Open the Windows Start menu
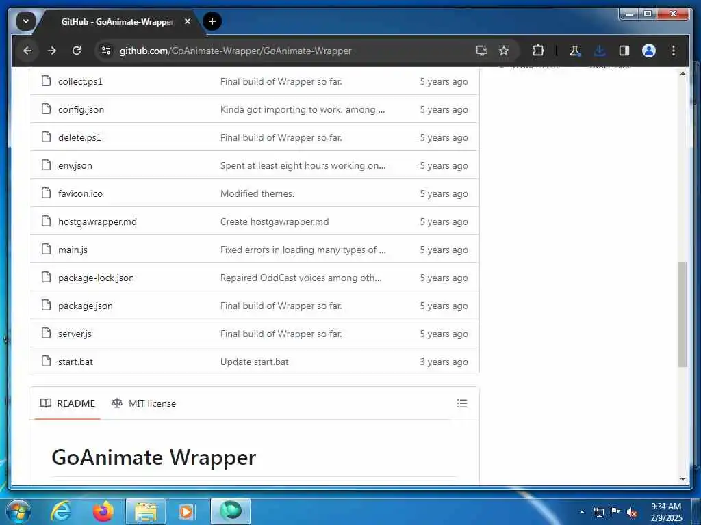 pos(18,511)
